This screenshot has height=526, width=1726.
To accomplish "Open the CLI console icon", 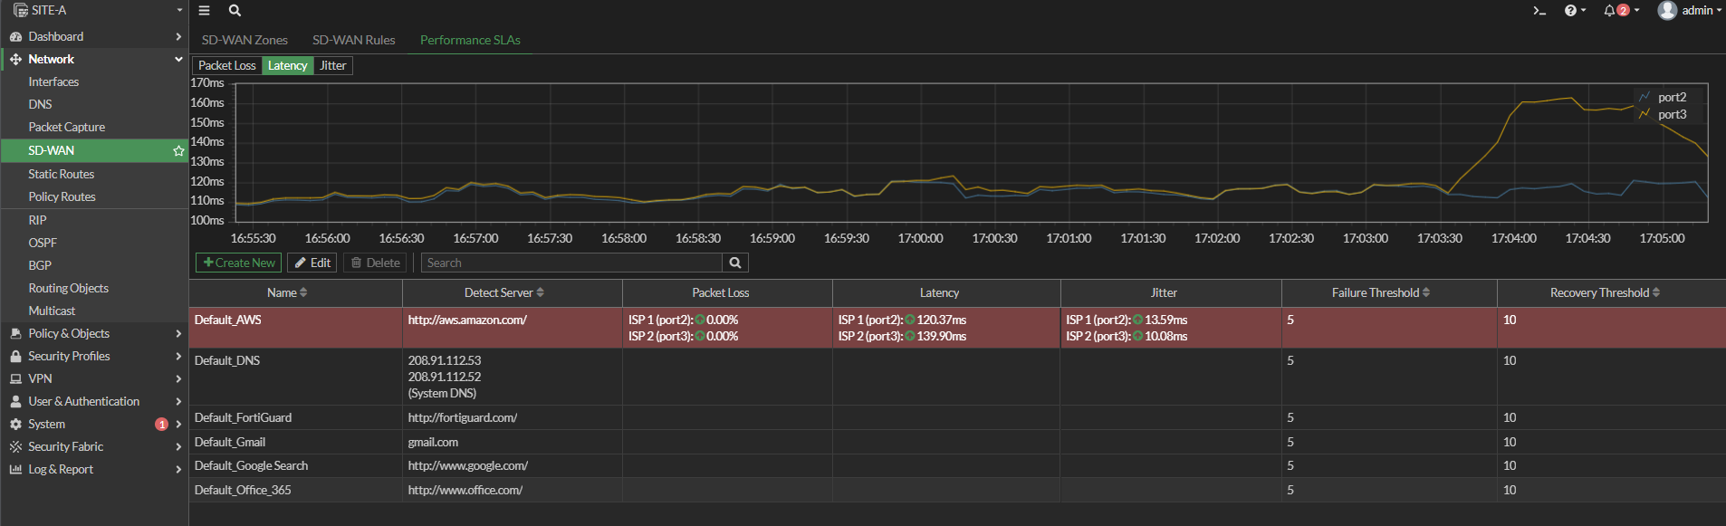I will tap(1539, 11).
